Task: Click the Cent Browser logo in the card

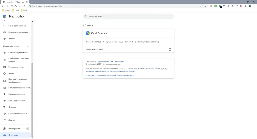Action: 88,33
